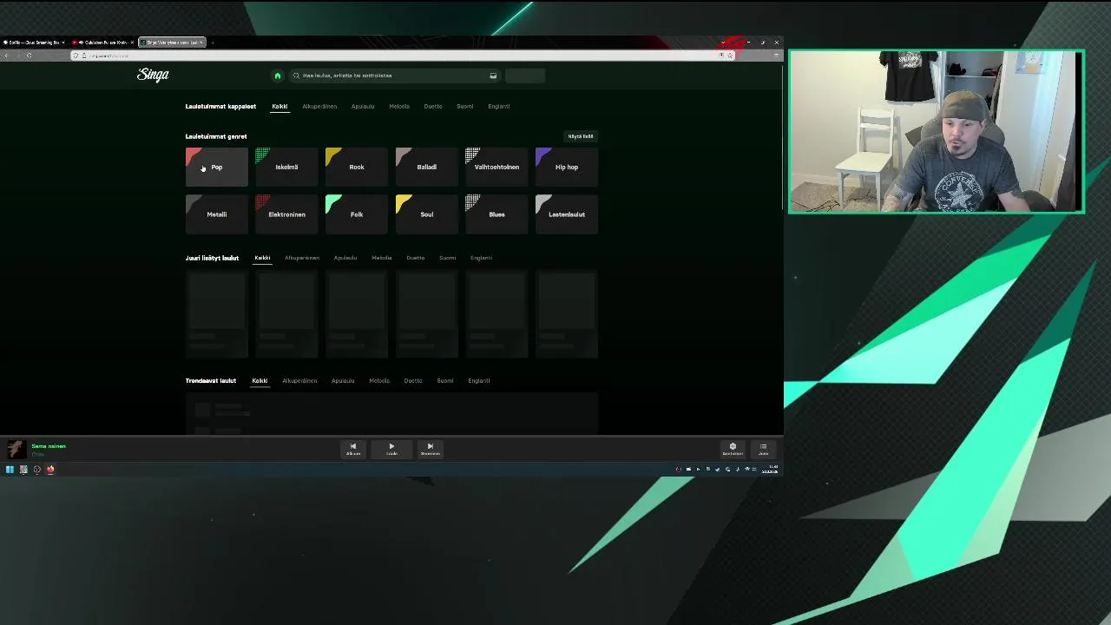Click the Trendaavat laulut heading
This screenshot has height=625, width=1111.
(x=211, y=380)
